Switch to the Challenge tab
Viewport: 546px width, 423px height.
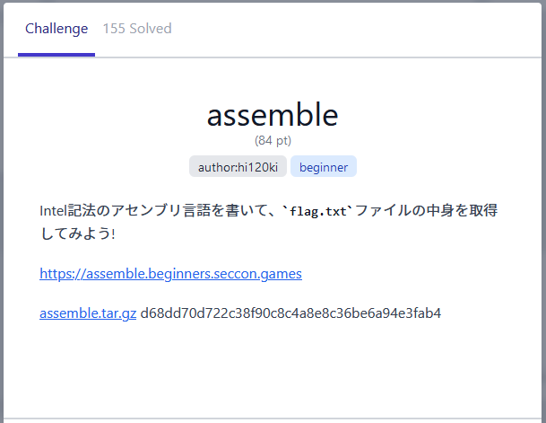[56, 29]
